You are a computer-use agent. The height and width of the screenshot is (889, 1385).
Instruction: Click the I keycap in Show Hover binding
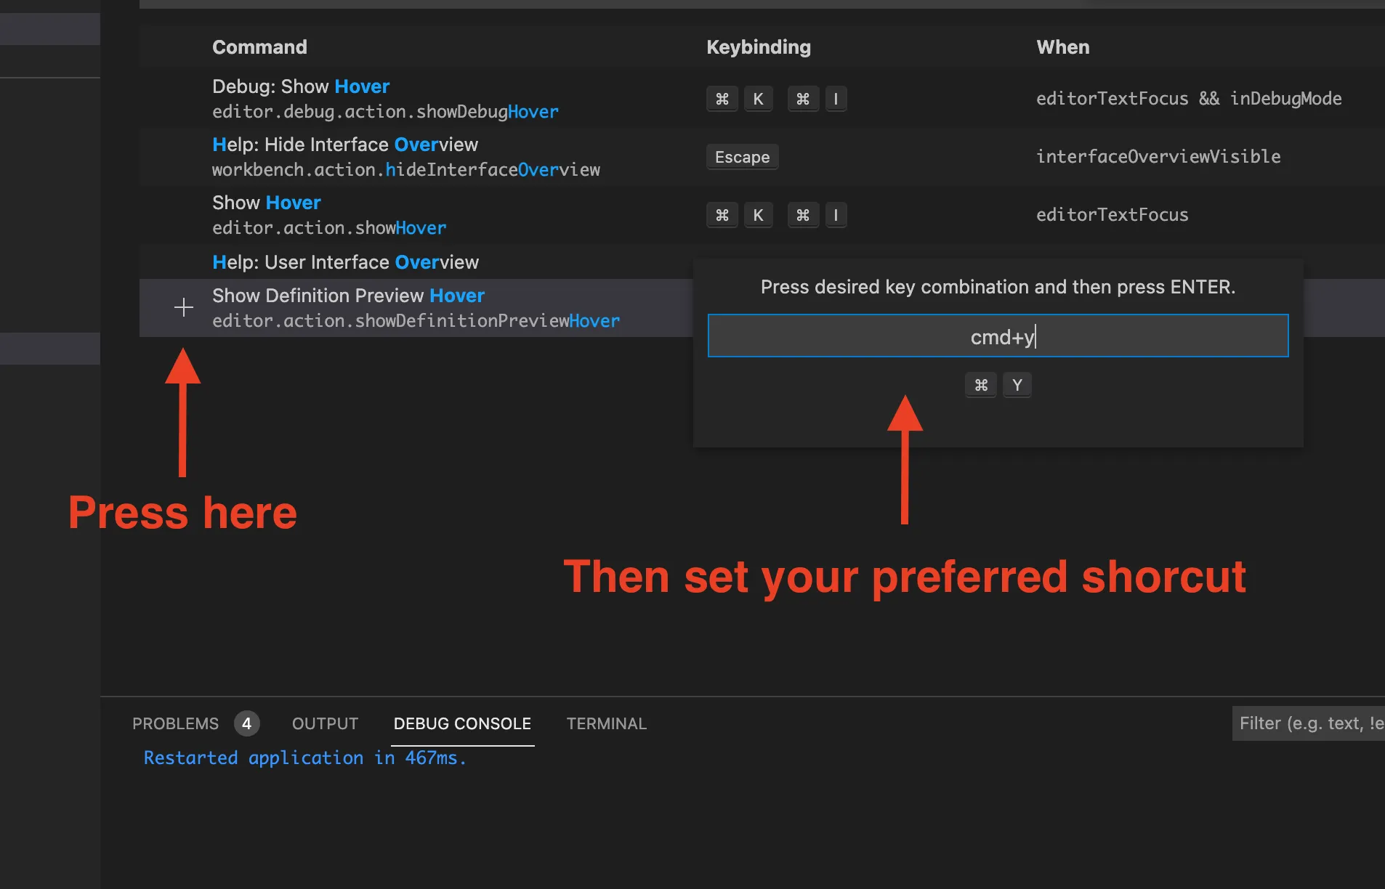pyautogui.click(x=836, y=215)
